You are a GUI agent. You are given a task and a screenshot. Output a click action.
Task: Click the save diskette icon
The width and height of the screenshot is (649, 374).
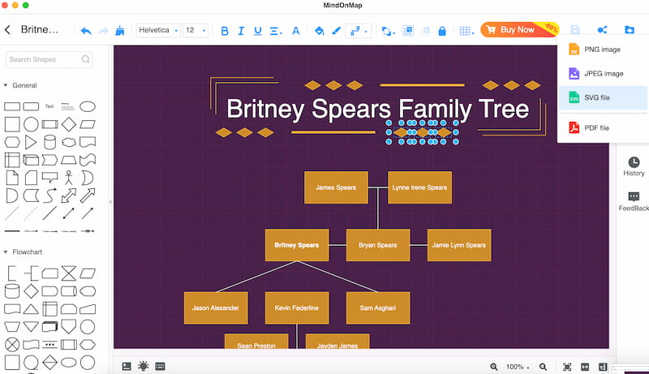tap(575, 29)
